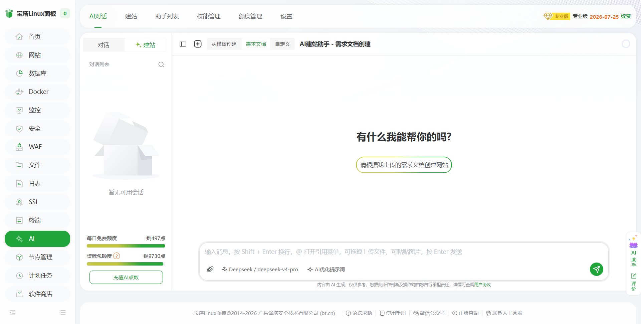641x324 pixels.
Task: Click the expiry date 2026-07-25
Action: 604,17
